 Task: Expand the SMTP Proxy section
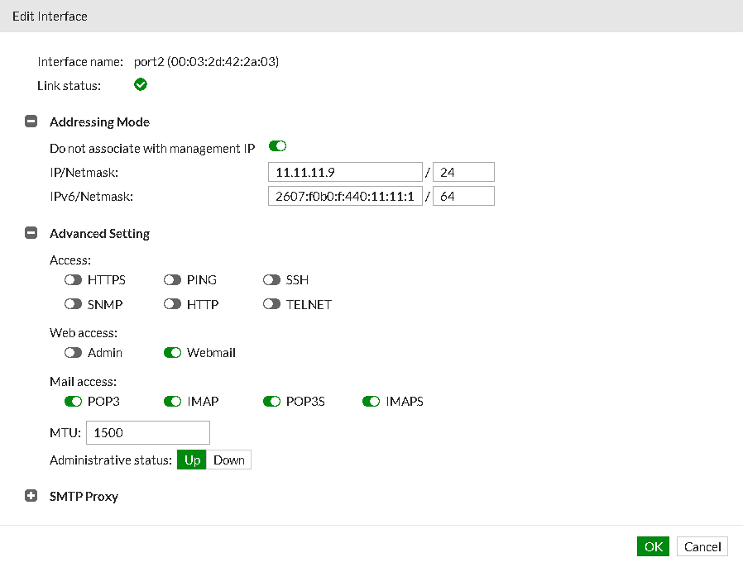31,495
